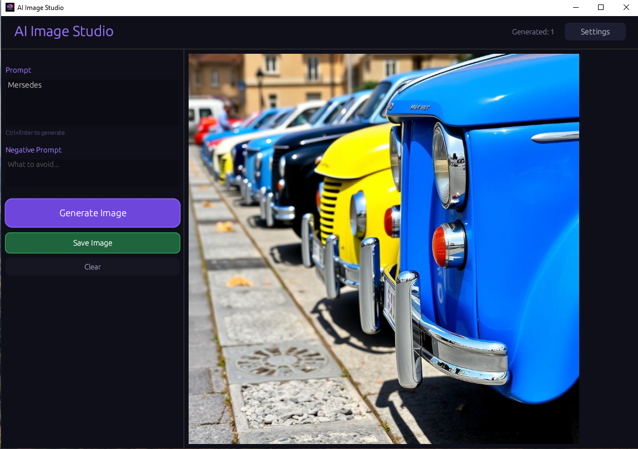
Task: Click the What to avoid placeholder text
Action: (x=33, y=164)
